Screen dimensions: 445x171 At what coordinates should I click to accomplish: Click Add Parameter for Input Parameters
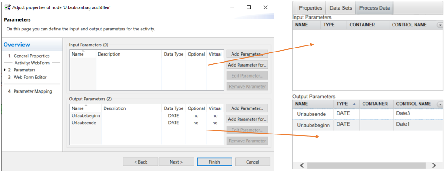247,54
